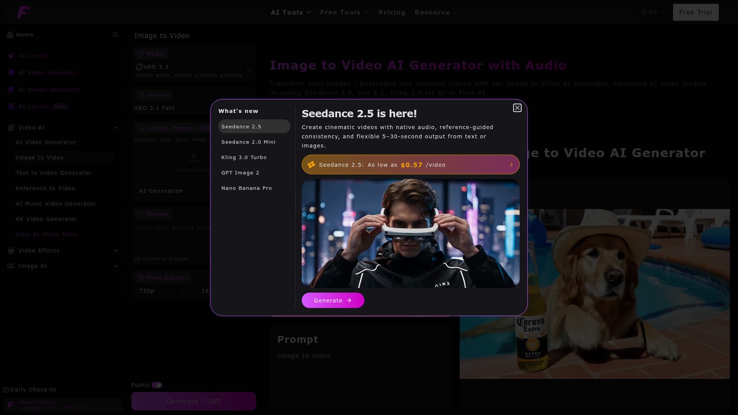Select Seedance 2.5 in What's new list
Viewport: 738px width, 415px height.
click(254, 126)
